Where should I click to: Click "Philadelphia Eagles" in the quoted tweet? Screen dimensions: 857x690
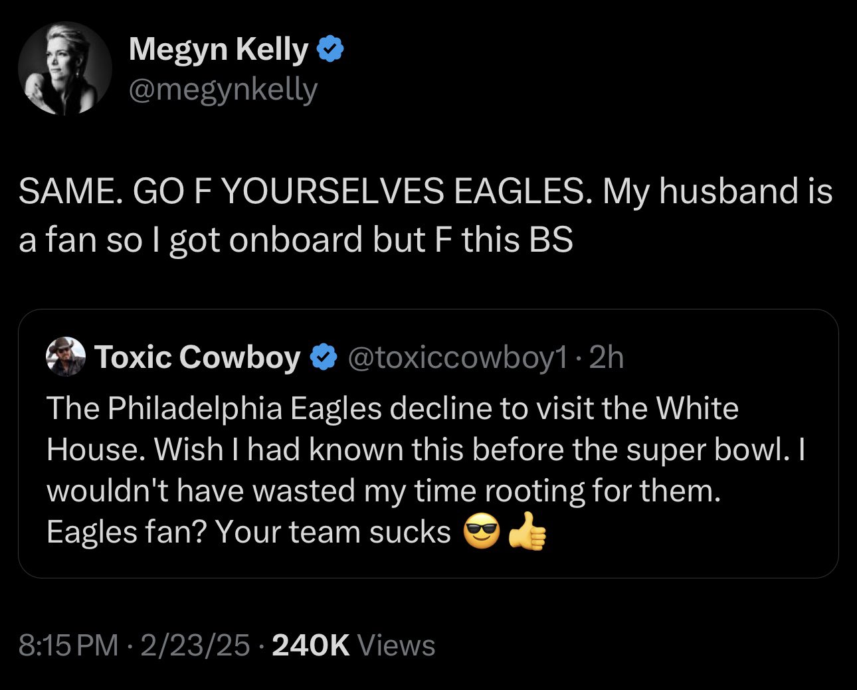tap(244, 408)
